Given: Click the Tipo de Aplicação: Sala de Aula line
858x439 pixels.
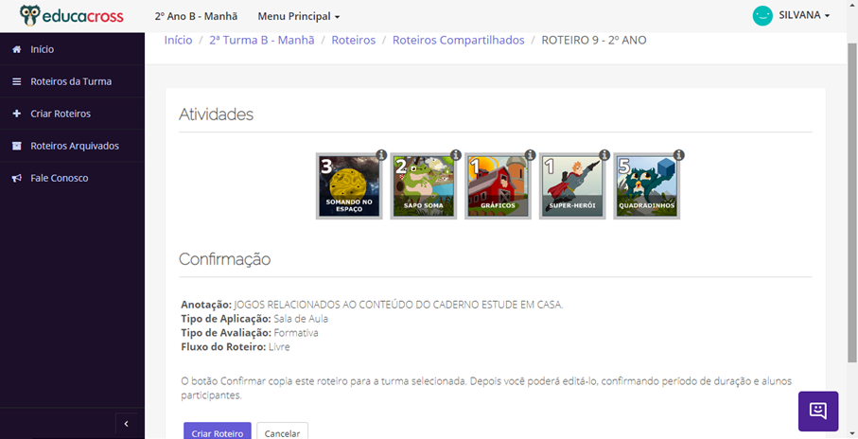Looking at the screenshot, I should click(x=254, y=319).
